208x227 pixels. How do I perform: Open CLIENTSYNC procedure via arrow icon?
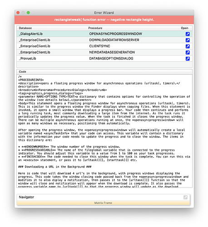pos(188,46)
